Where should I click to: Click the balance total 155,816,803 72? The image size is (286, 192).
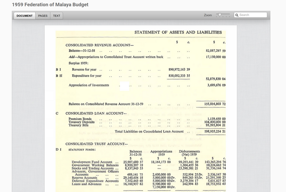pyautogui.click(x=216, y=104)
